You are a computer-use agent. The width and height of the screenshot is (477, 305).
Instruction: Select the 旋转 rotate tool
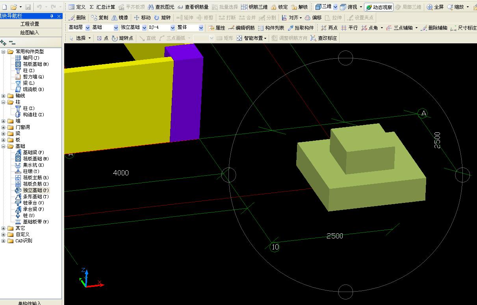coord(162,18)
